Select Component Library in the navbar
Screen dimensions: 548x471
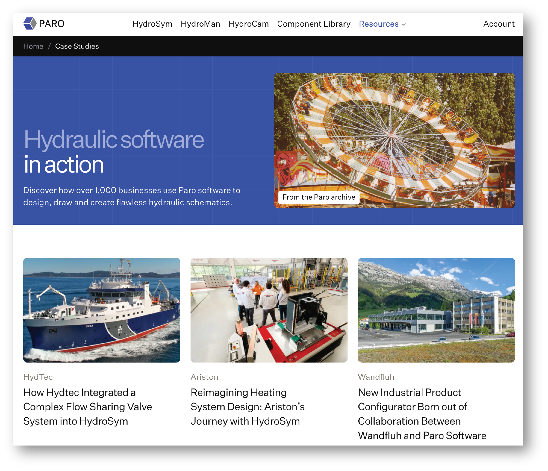tap(314, 24)
